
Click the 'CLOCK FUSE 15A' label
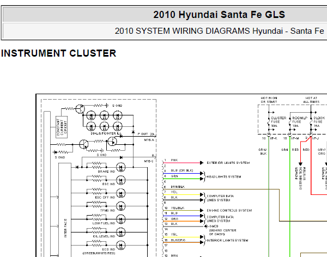point(319,122)
